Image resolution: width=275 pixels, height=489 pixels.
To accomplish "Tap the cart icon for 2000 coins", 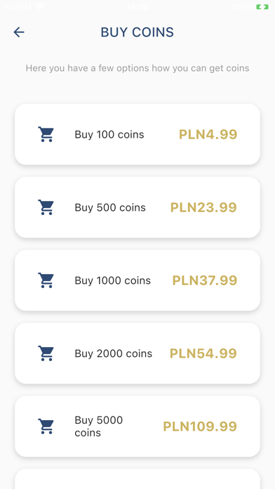I will [46, 353].
